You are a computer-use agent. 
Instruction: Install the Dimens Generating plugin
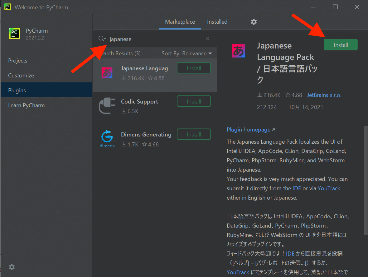(x=194, y=134)
